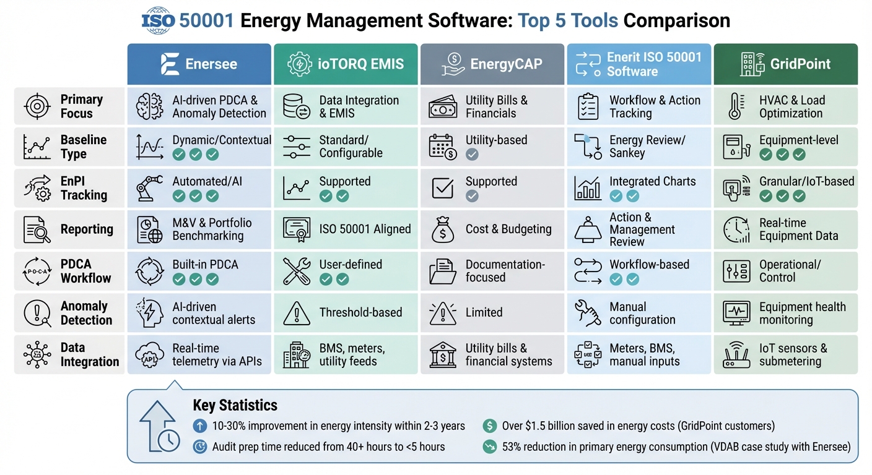Click the 'Limited' anomaly detection cell text
This screenshot has height=475, width=872.
484,312
